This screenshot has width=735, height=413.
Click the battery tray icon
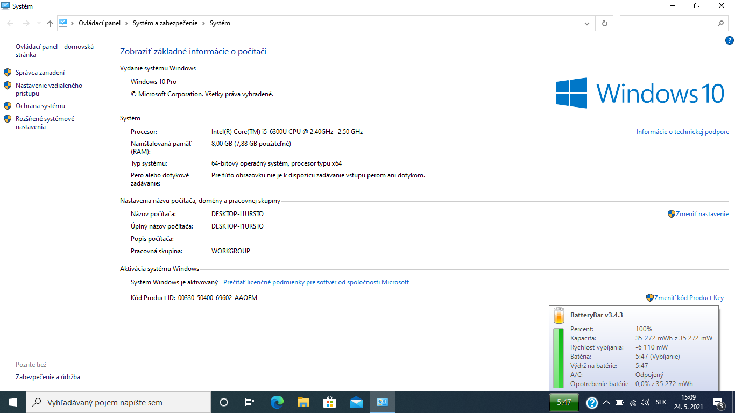(x=619, y=402)
